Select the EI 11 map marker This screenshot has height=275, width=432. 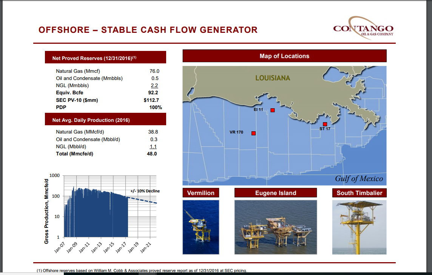pyautogui.click(x=273, y=110)
